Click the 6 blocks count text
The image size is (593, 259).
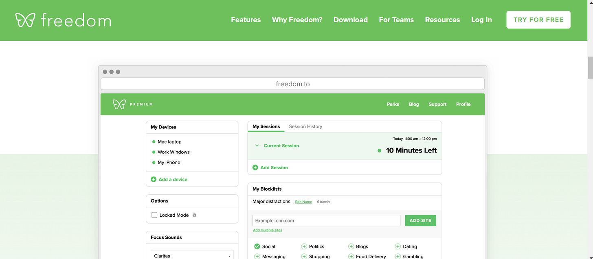point(324,202)
